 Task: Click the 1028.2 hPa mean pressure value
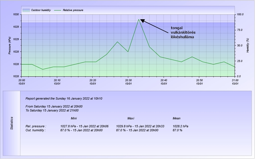click(180, 126)
